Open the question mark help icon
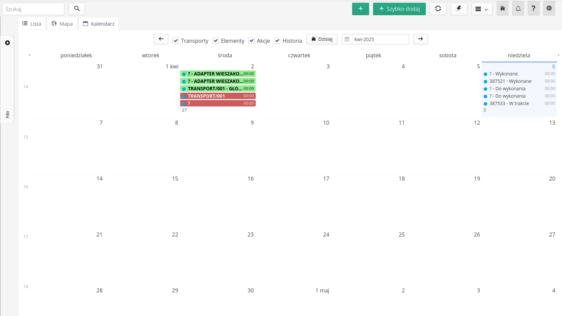 coord(533,9)
